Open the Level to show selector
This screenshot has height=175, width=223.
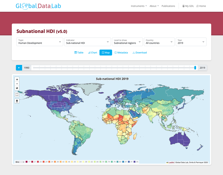127,42
